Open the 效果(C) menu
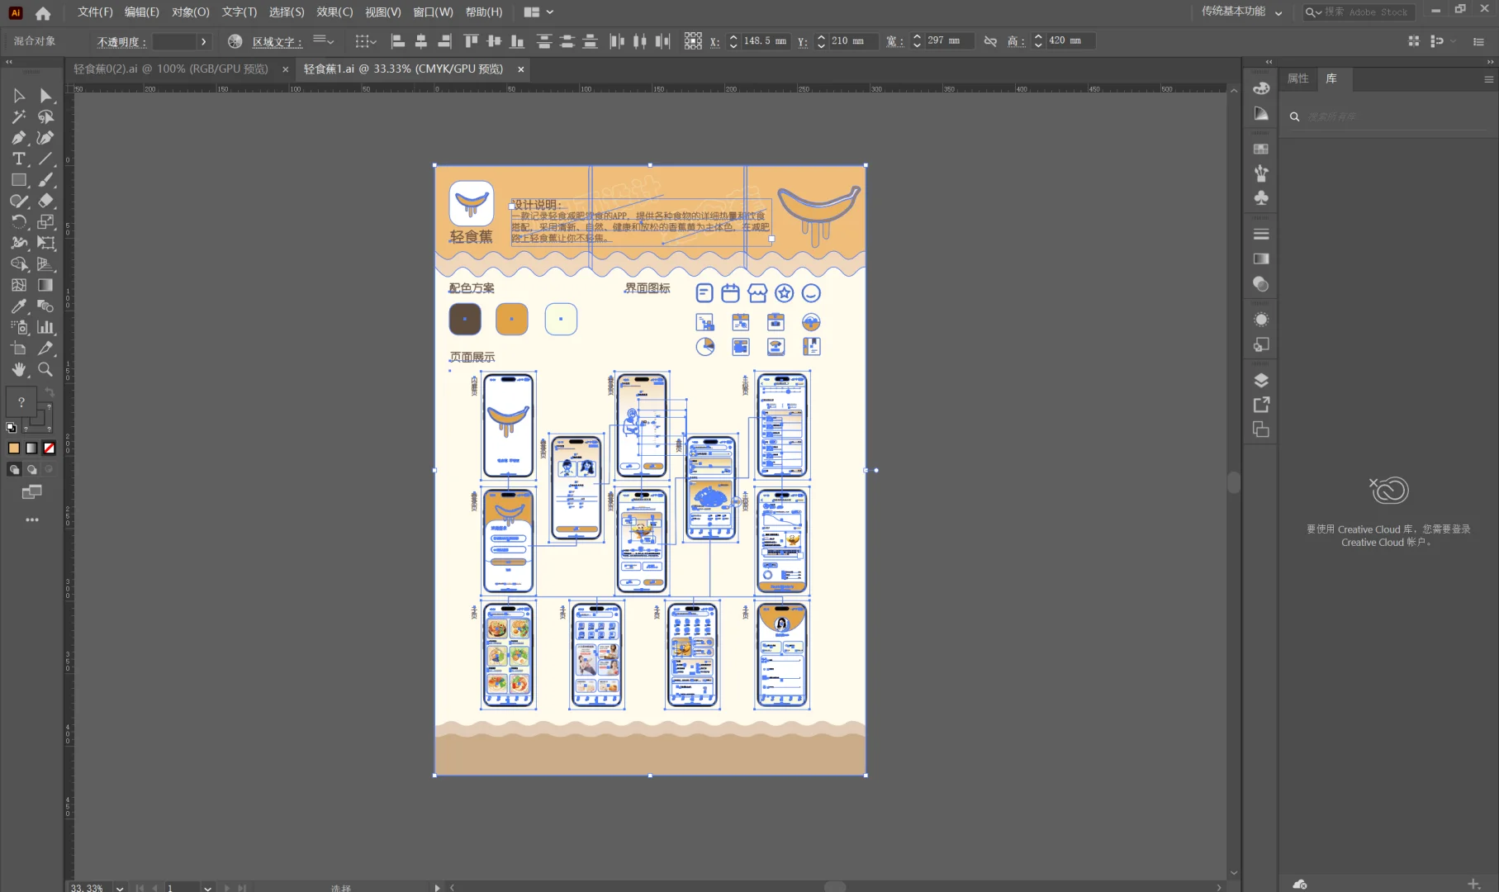This screenshot has width=1499, height=892. [334, 12]
